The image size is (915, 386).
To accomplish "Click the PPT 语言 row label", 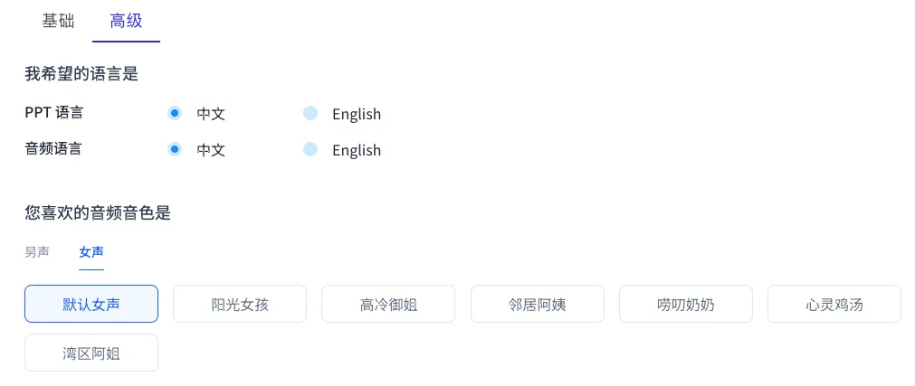I will pyautogui.click(x=54, y=113).
